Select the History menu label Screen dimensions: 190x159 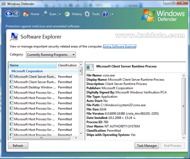point(77,14)
